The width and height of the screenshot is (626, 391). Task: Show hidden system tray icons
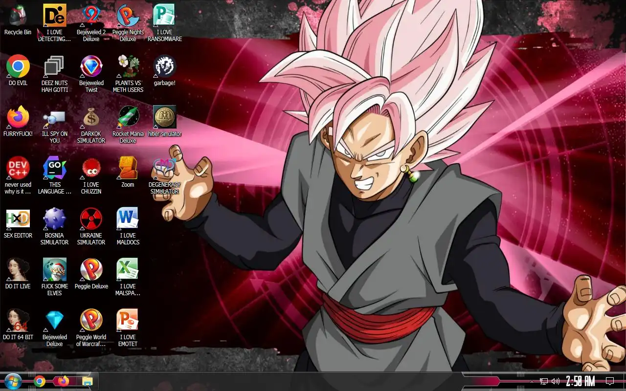[x=532, y=381]
